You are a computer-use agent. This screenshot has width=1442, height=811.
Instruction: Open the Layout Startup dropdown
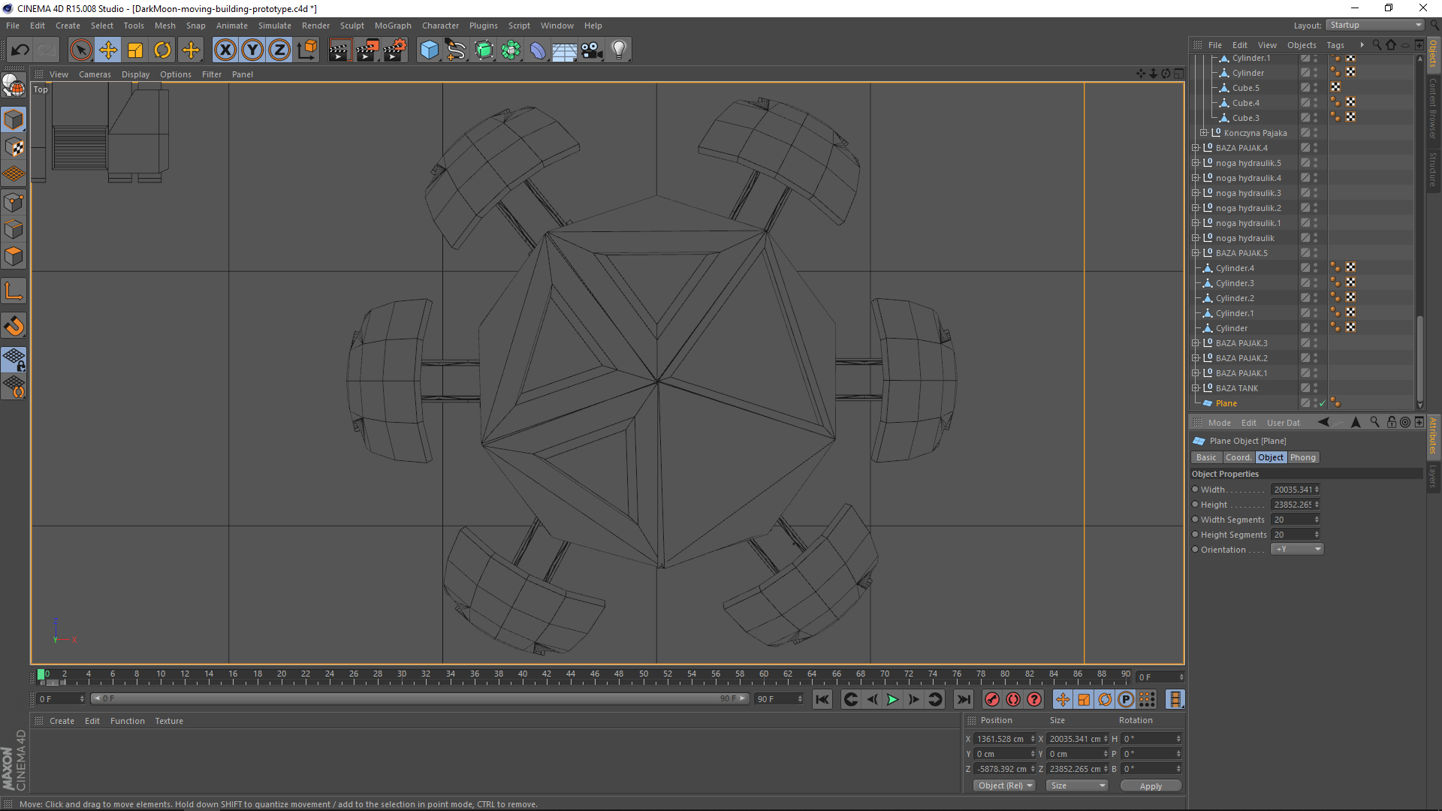pyautogui.click(x=1374, y=25)
